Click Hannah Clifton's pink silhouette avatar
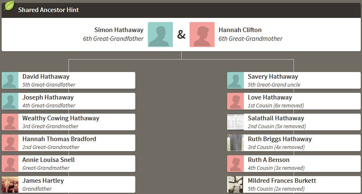The height and width of the screenshot is (194, 362). (202, 35)
